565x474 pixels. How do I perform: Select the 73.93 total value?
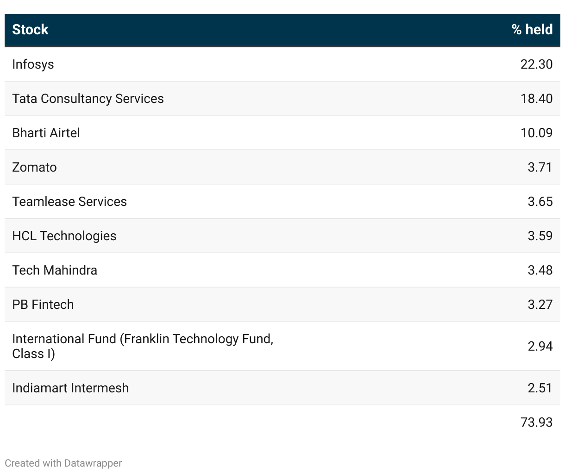[x=536, y=422]
